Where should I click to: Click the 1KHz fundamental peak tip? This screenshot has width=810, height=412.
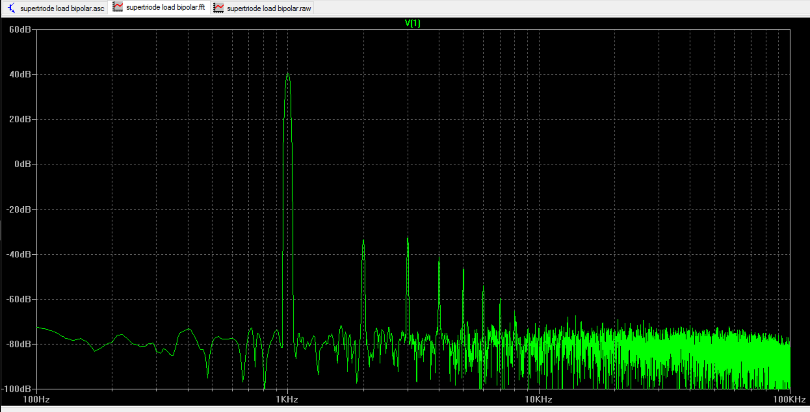pos(288,74)
